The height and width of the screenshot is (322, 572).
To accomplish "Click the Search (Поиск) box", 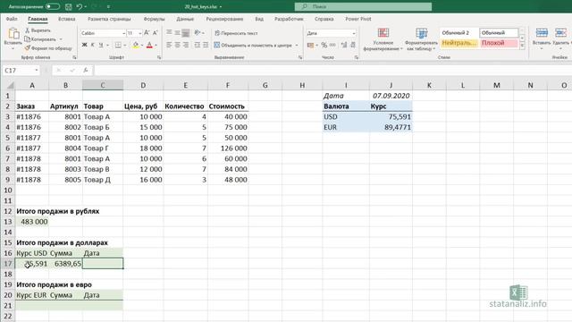I will (x=363, y=6).
